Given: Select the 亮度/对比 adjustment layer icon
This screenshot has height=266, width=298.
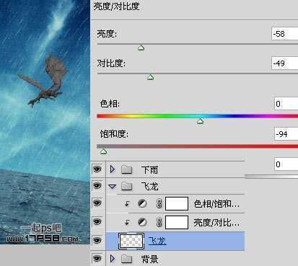Looking at the screenshot, I should [x=142, y=222].
